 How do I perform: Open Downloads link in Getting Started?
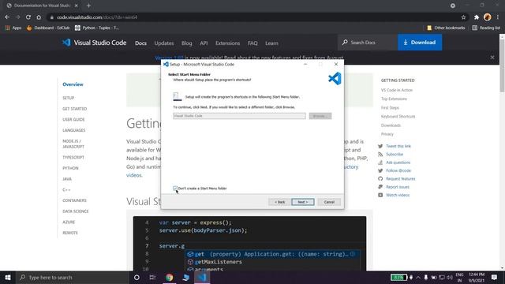point(391,125)
